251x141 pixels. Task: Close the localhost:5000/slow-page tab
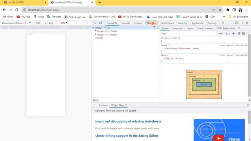[x=93, y=2]
